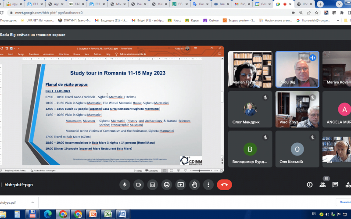Open PowerPoint Review ribbon tab

pos(76,54)
